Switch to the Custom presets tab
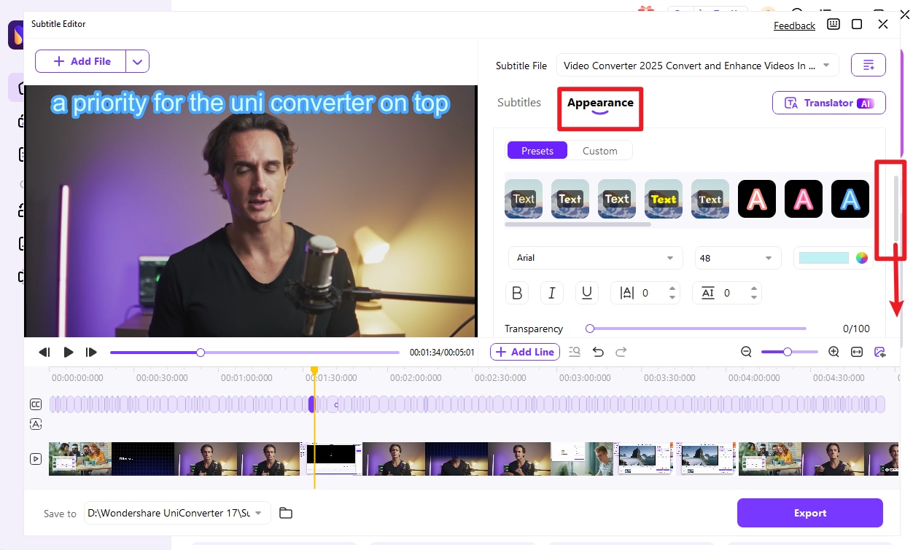Image resolution: width=913 pixels, height=550 pixels. click(600, 150)
